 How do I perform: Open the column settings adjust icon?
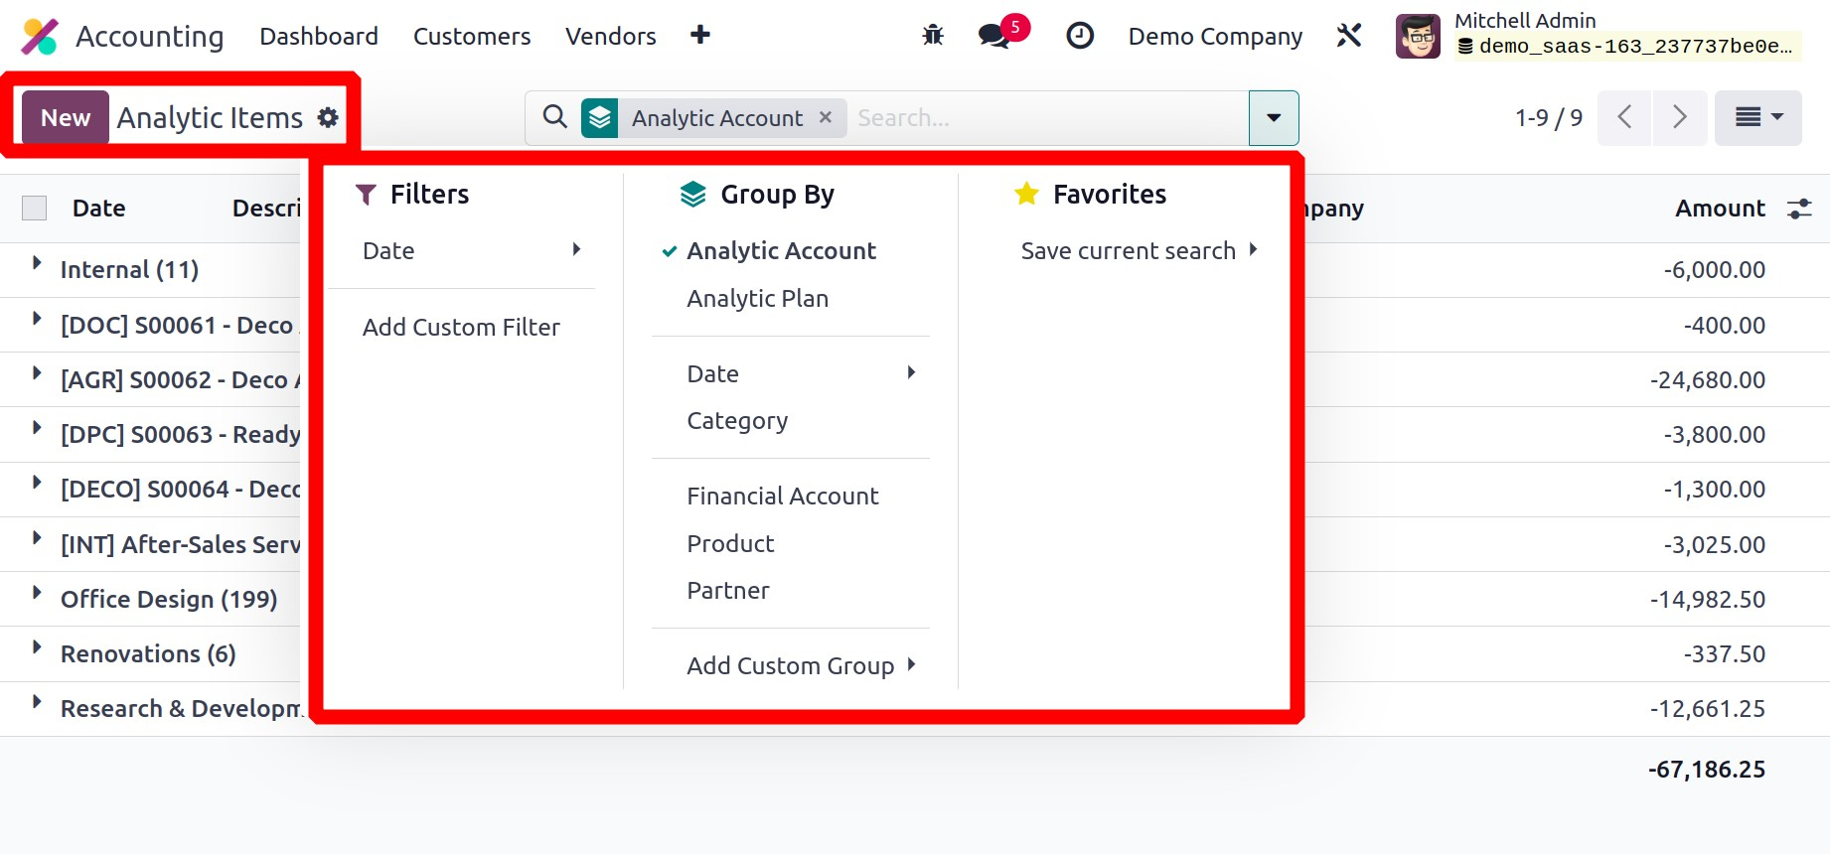1799,209
